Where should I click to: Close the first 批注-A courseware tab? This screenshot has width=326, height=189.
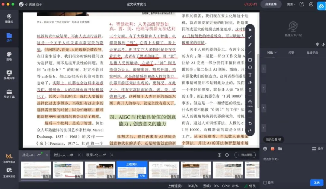point(47,155)
